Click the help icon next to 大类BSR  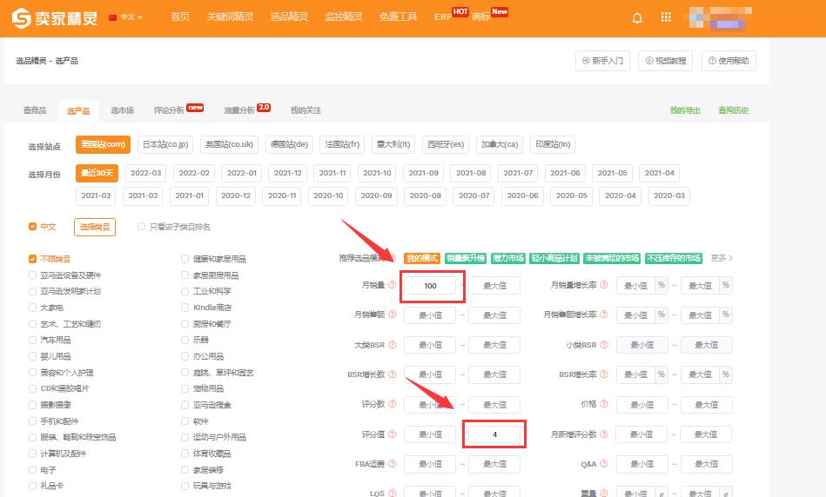pyautogui.click(x=393, y=344)
